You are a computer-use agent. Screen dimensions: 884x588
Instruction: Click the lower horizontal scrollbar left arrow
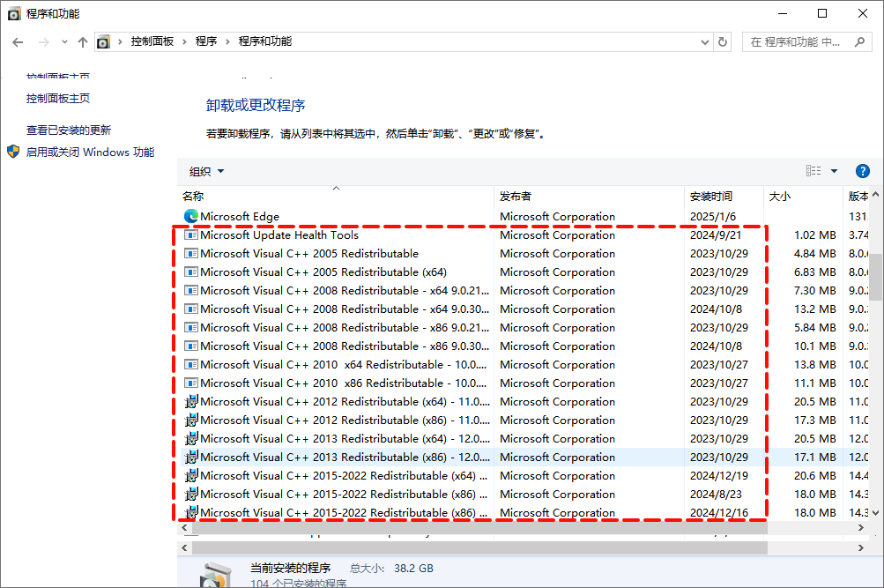(184, 547)
